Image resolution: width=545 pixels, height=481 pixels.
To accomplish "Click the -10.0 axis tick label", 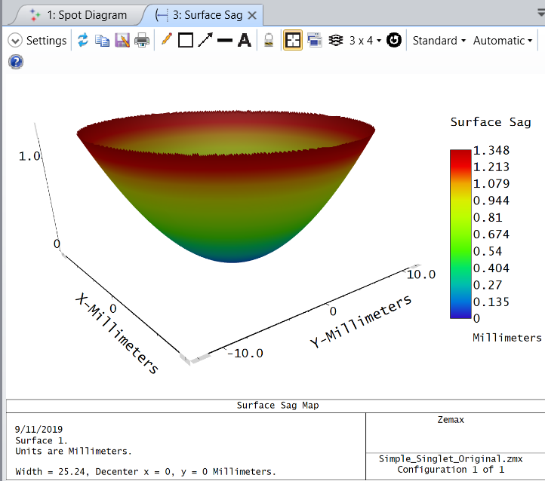I will [x=245, y=354].
